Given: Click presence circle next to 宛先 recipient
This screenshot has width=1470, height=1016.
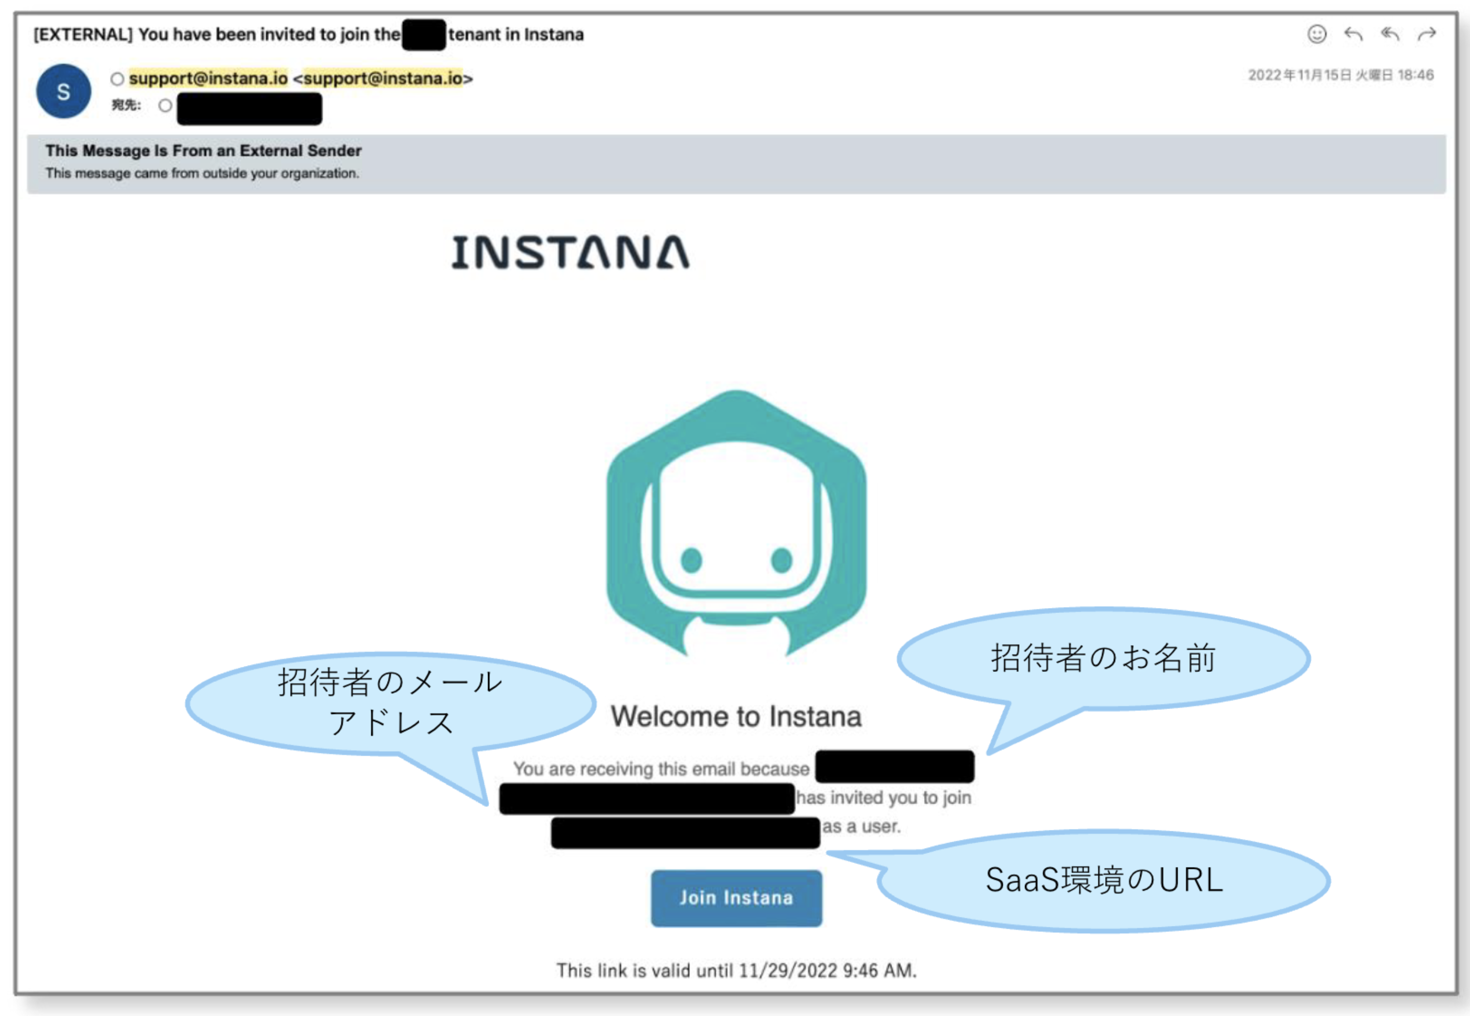Looking at the screenshot, I should pyautogui.click(x=165, y=105).
